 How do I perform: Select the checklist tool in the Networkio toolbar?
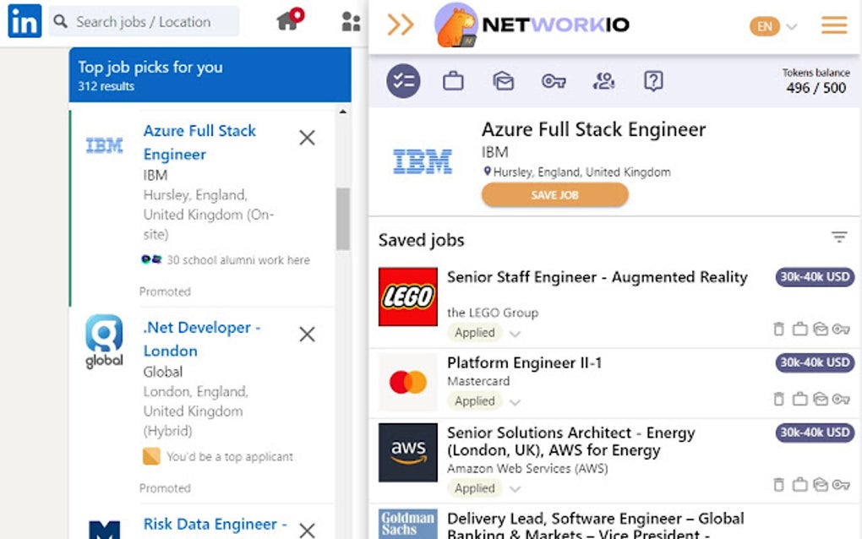402,81
